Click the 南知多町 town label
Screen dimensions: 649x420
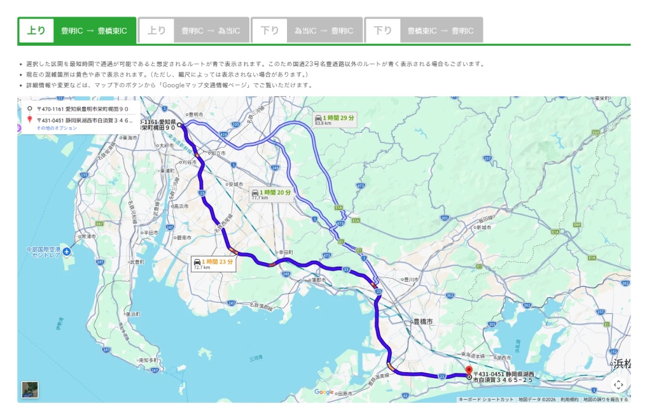click(x=148, y=360)
